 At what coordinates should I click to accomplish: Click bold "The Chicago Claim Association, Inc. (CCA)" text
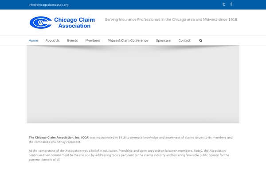[x=59, y=138]
